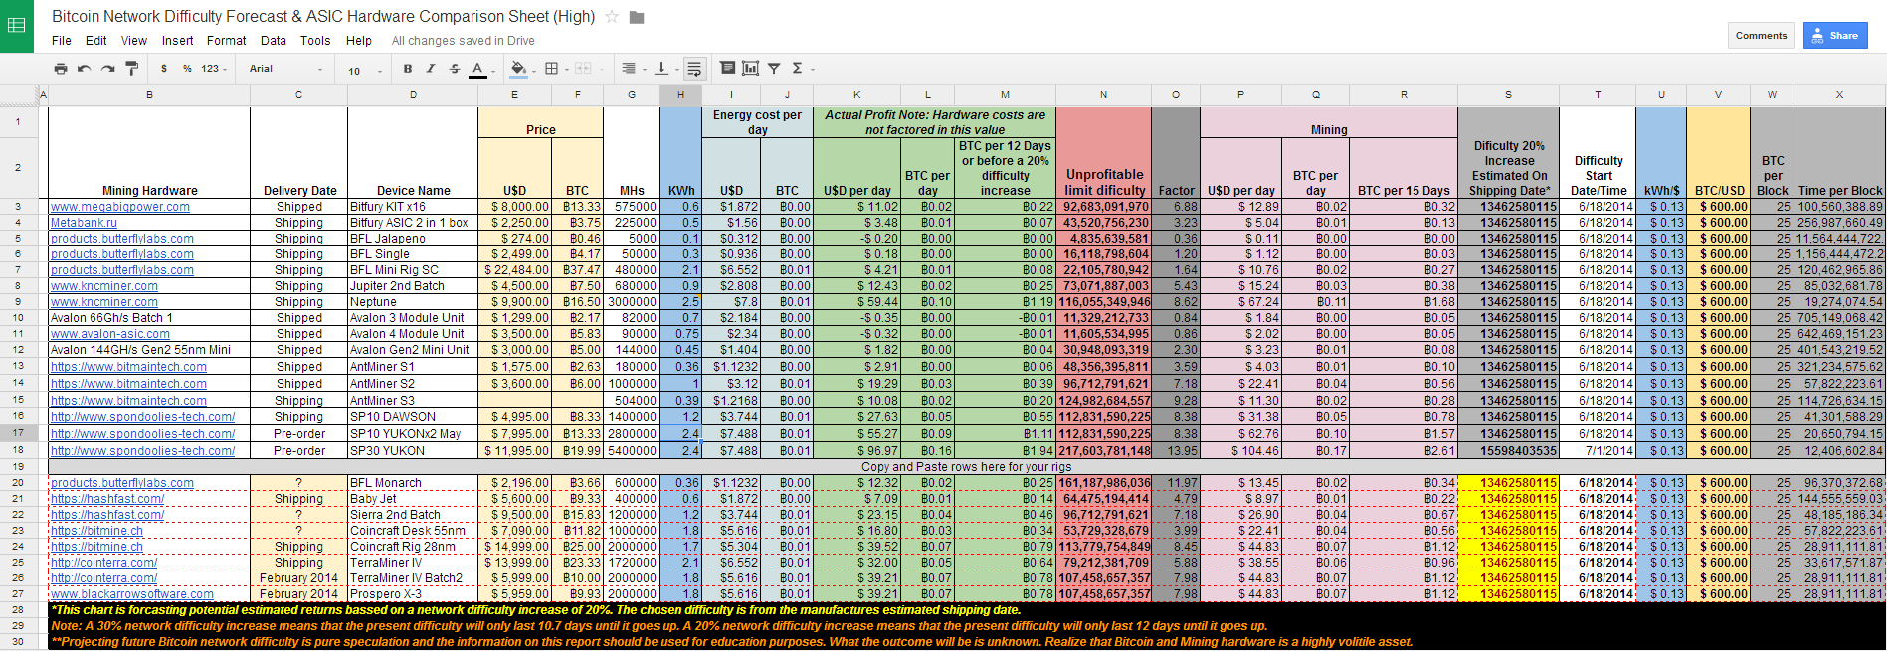This screenshot has width=1887, height=651.
Task: Open bitmaintech link in AntMiner S3 row
Action: pos(129,401)
